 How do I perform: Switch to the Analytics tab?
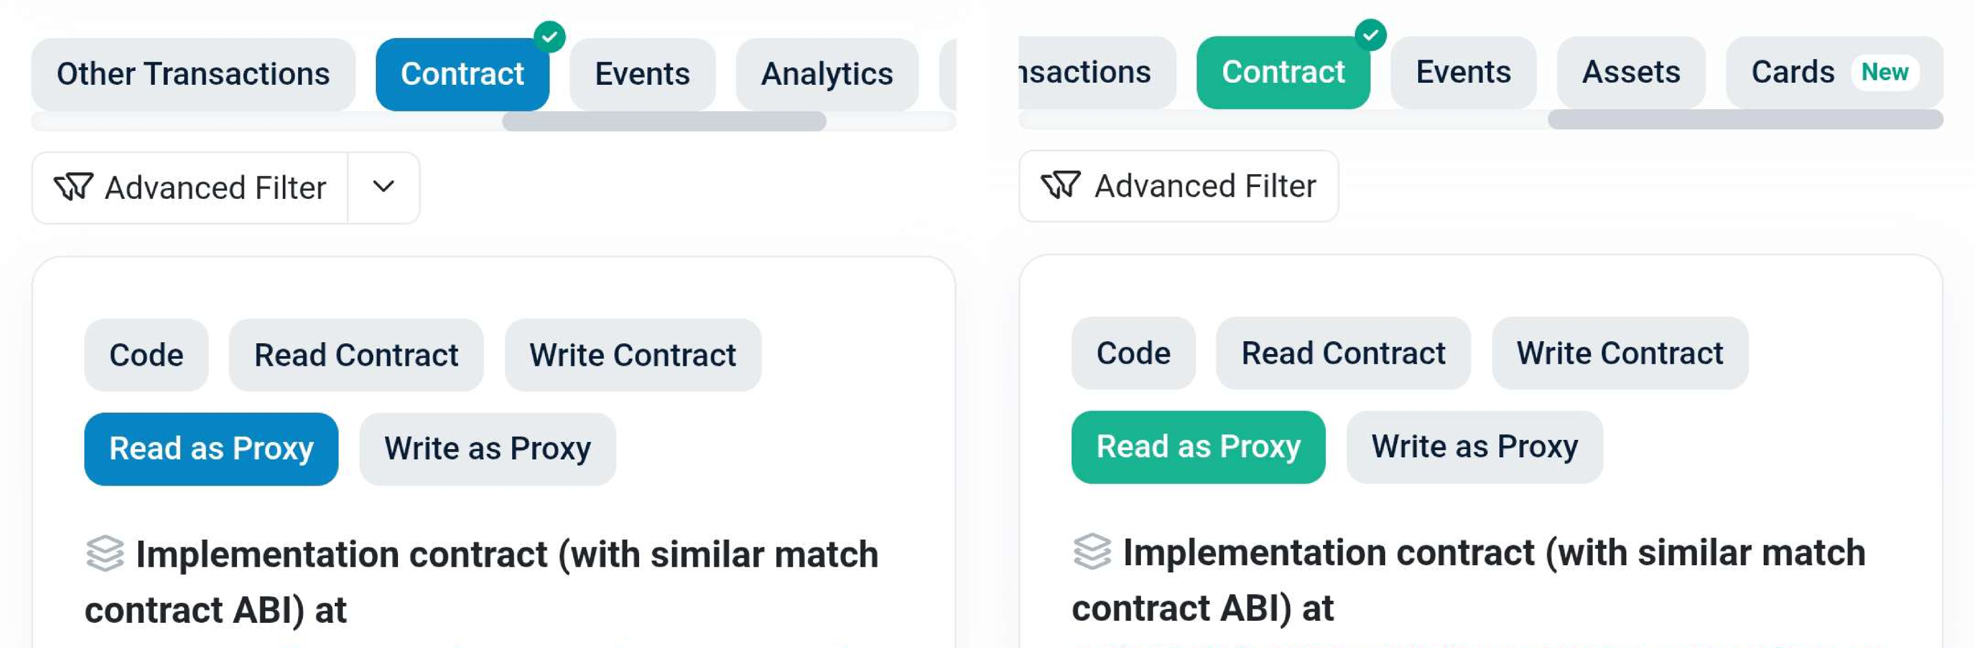[x=826, y=75]
